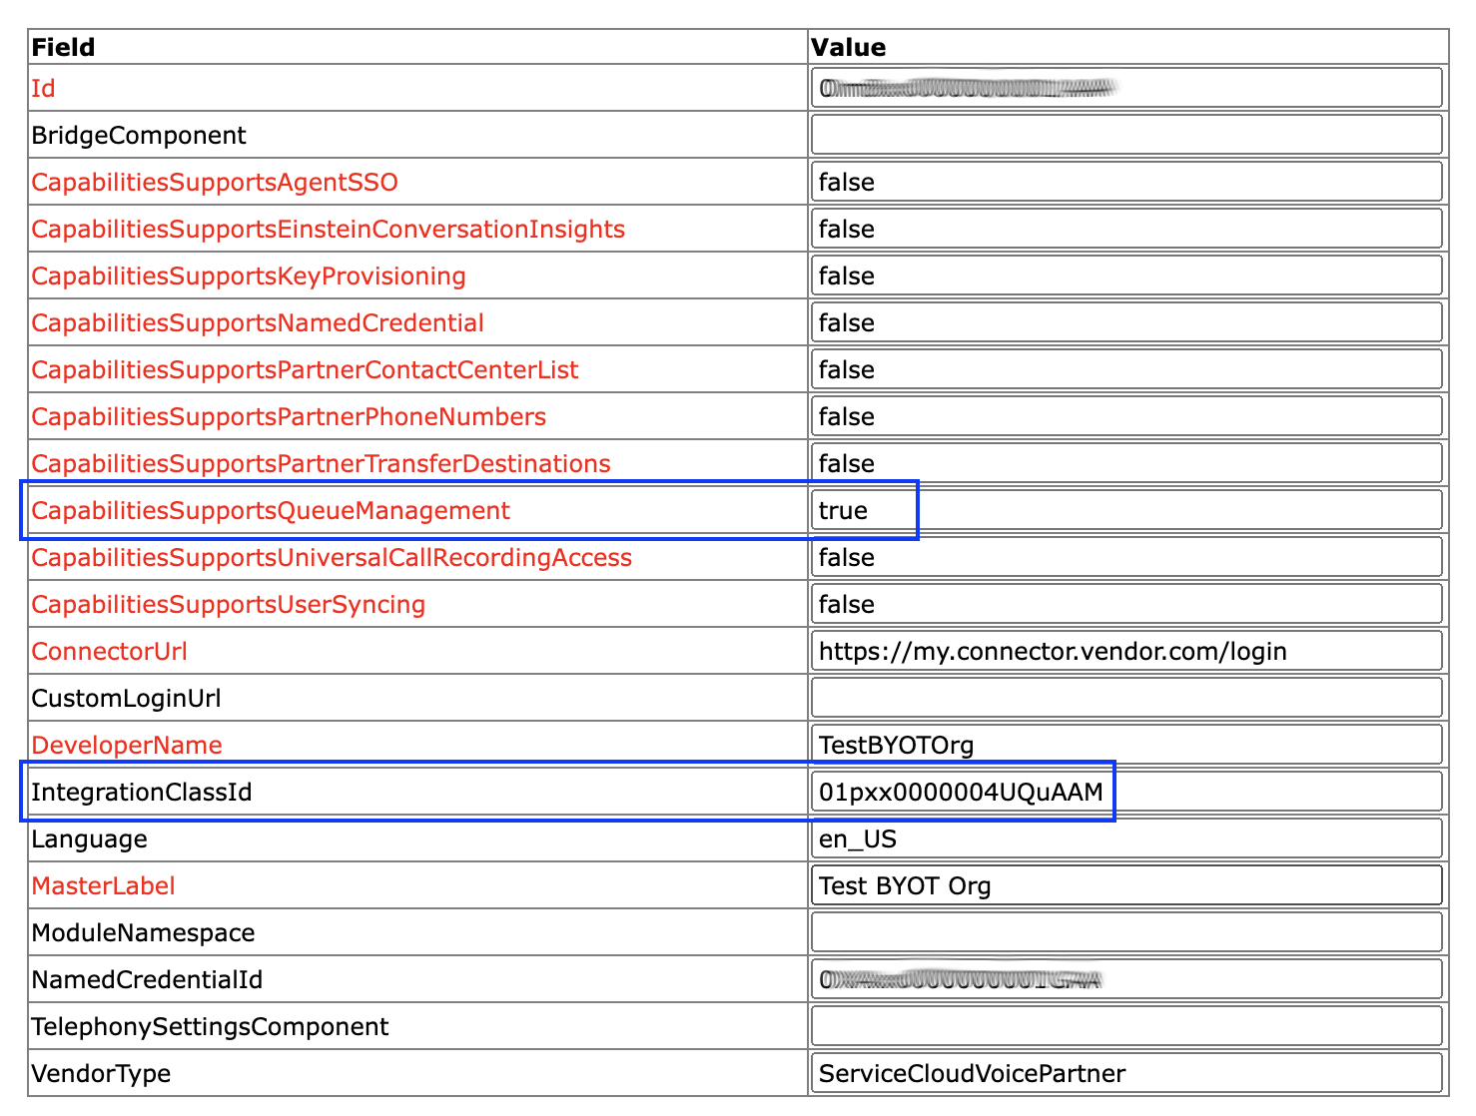1476x1116 pixels.
Task: Focus the CapabilitiesSupportsUniversalCallRecordingAccess value field
Action: 1125,557
